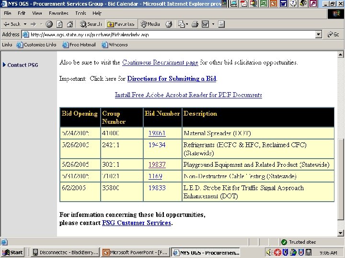Open the Forward history dropdown arrow
Screen dimensions: 345x258
pyautogui.click(x=41, y=24)
